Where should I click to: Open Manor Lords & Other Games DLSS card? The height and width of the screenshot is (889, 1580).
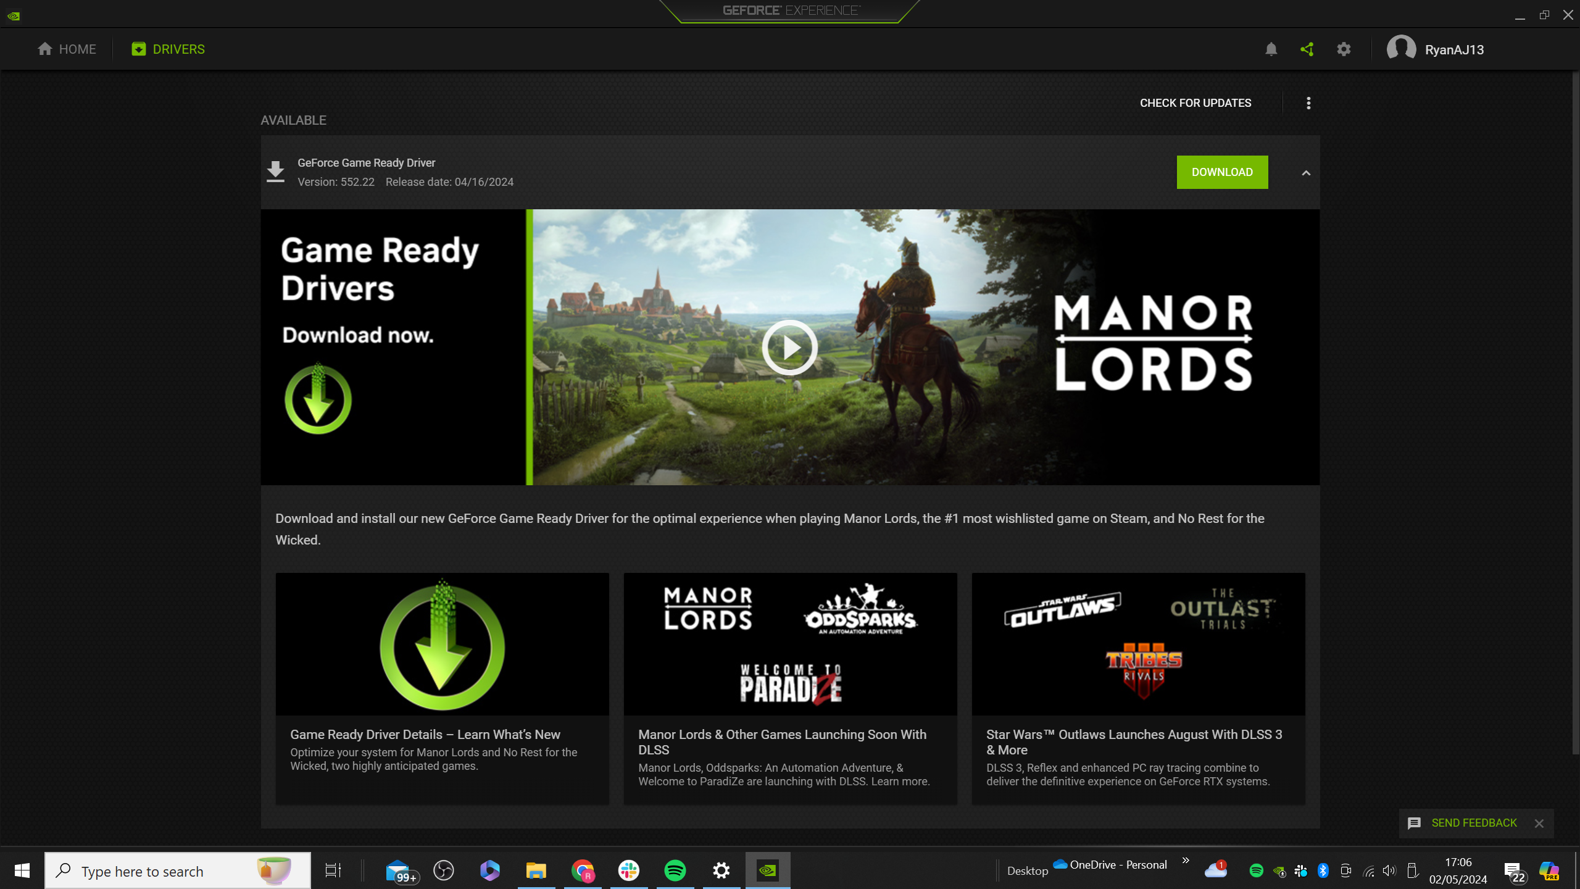click(790, 688)
